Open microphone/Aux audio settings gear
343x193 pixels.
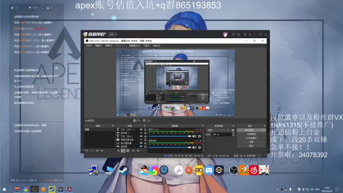click(x=199, y=136)
